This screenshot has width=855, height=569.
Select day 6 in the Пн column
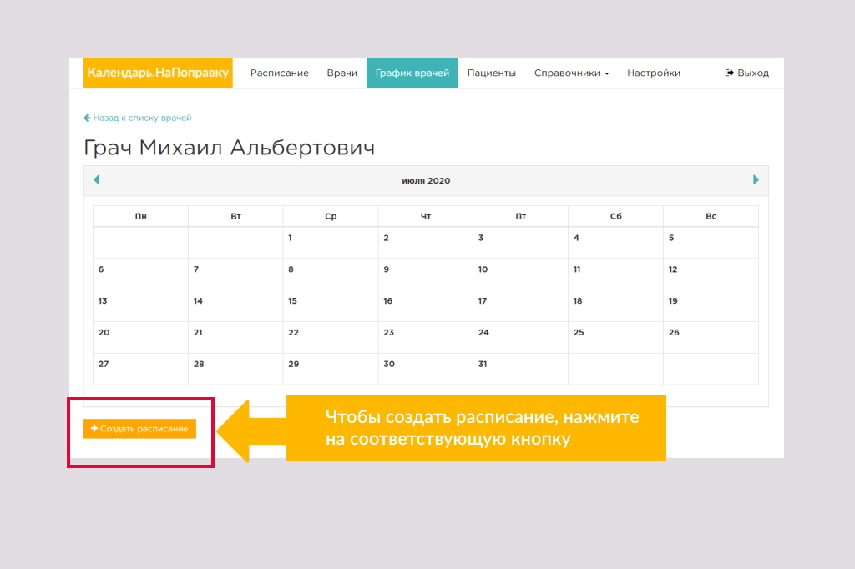click(x=140, y=274)
